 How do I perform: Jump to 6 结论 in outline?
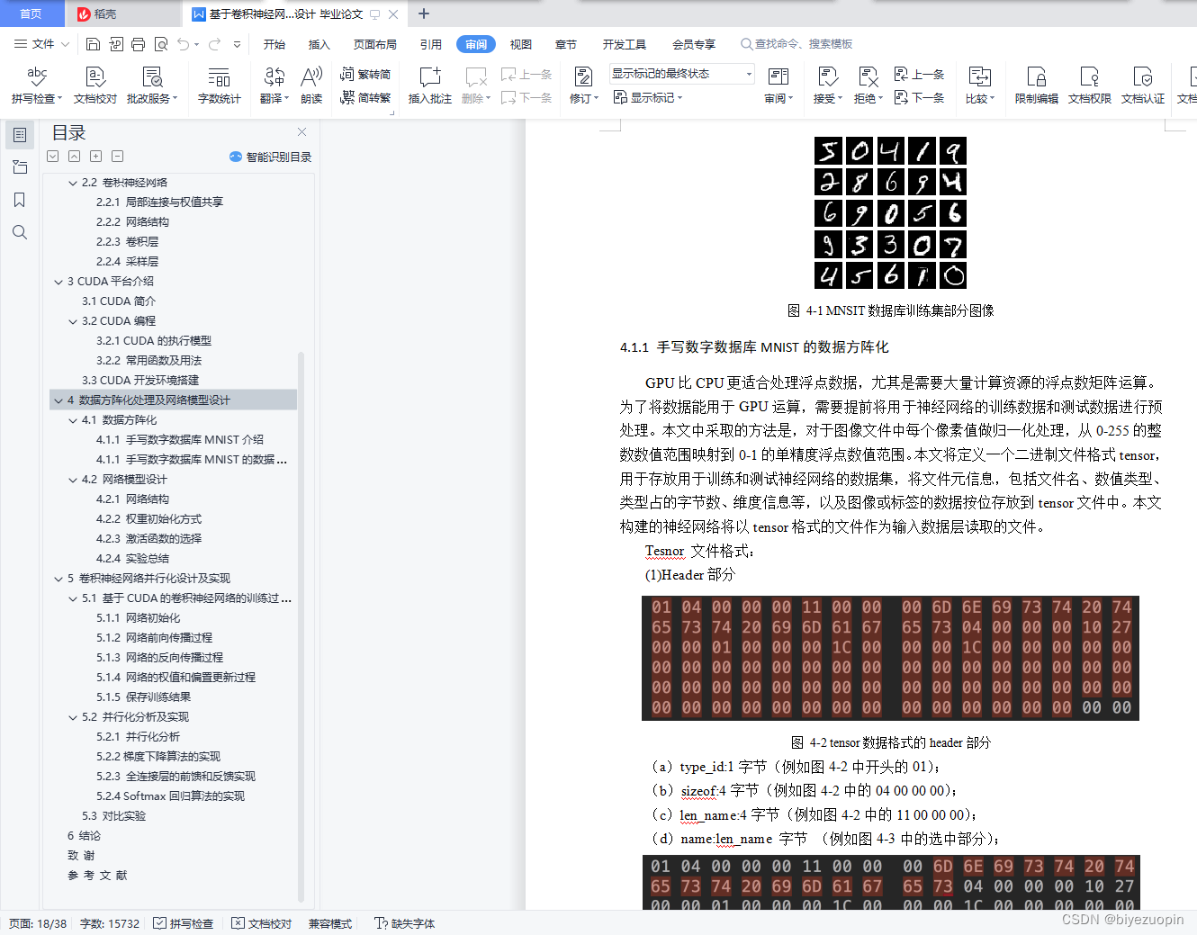click(x=84, y=836)
